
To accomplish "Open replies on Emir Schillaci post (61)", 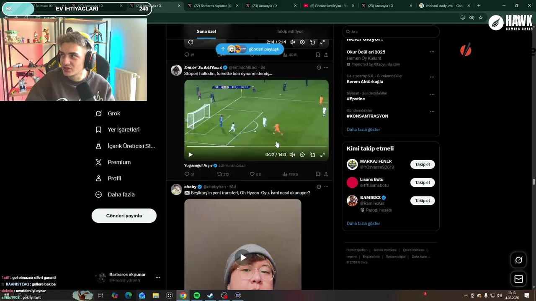I will (189, 174).
